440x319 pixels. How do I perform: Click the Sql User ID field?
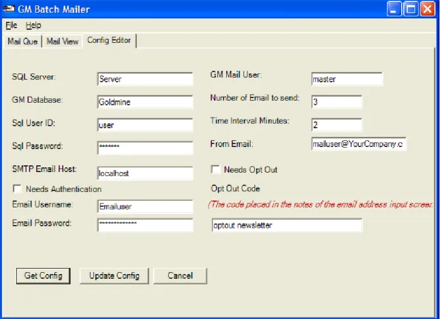tap(145, 125)
